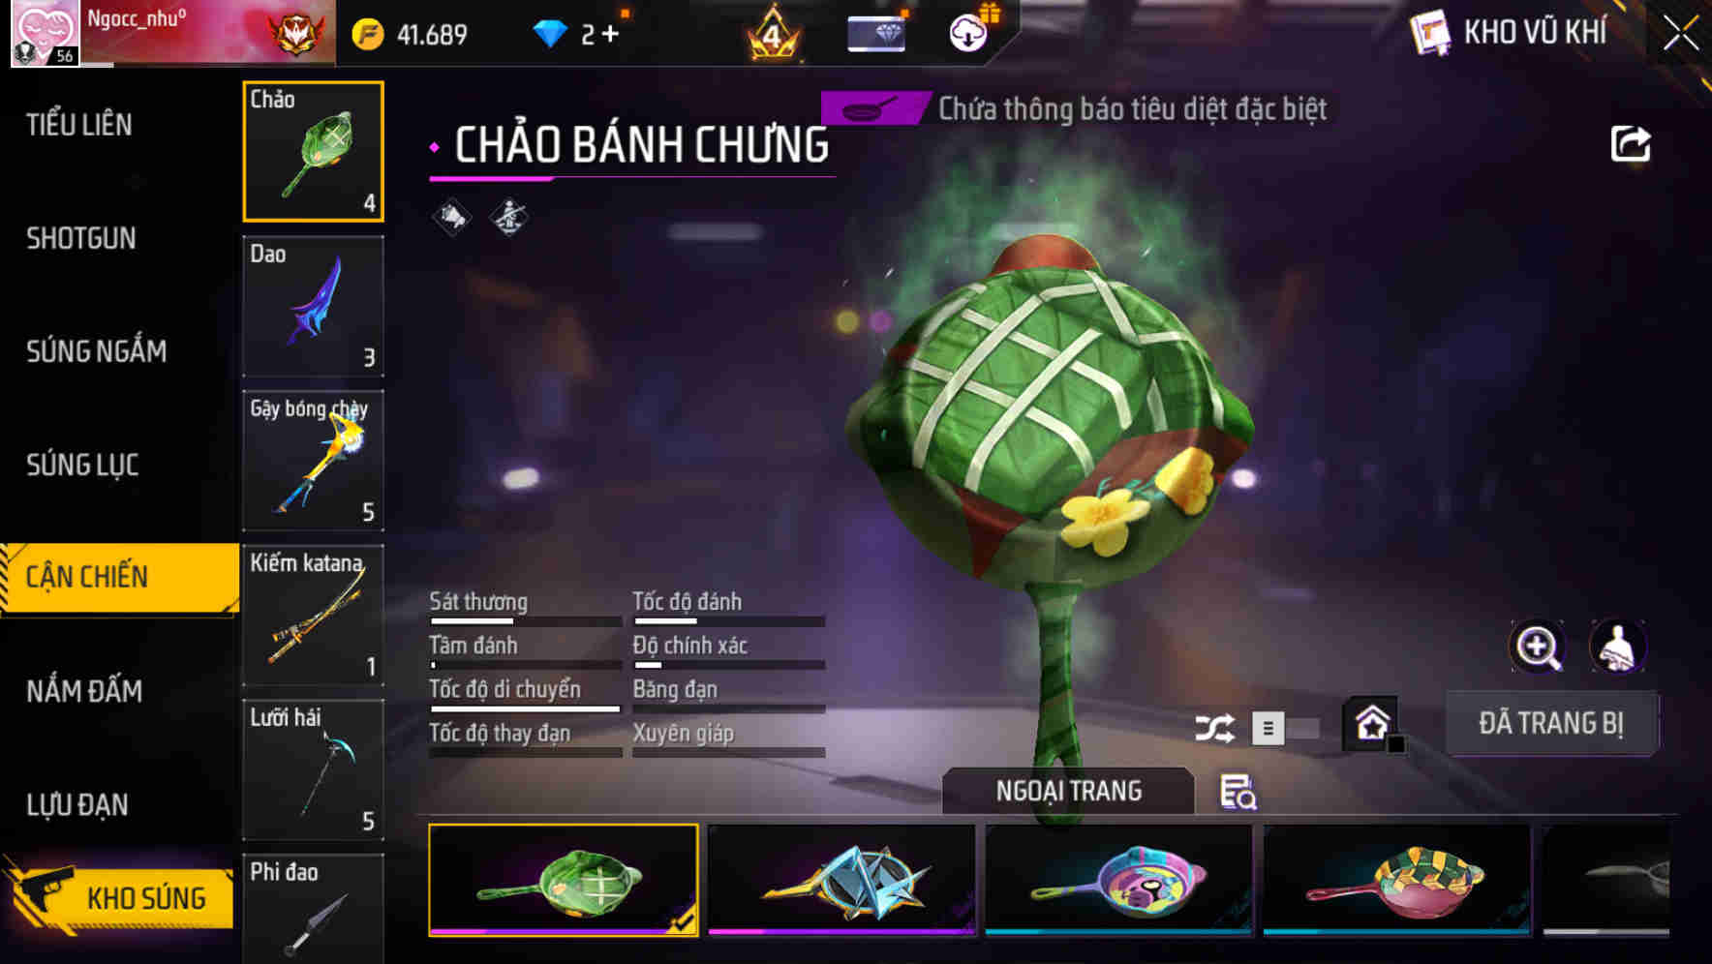The height and width of the screenshot is (964, 1712).
Task: Open the skin details search icon
Action: click(1238, 792)
